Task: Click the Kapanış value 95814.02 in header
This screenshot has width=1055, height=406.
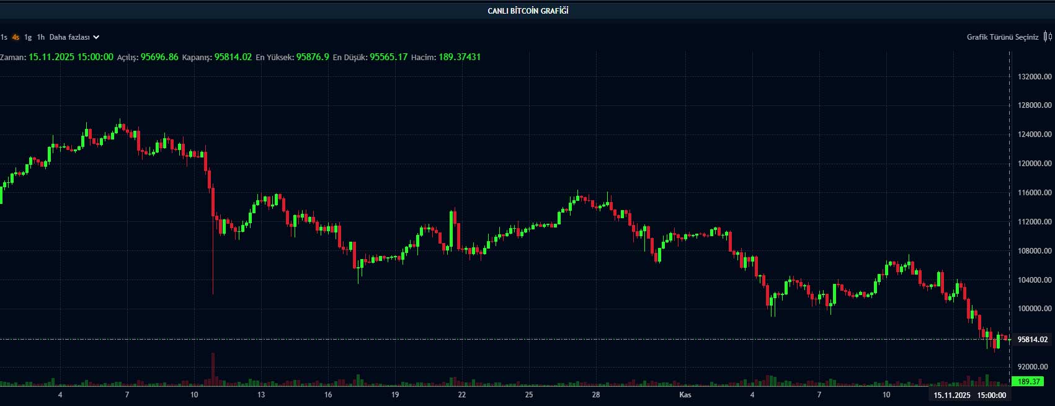Action: tap(233, 57)
